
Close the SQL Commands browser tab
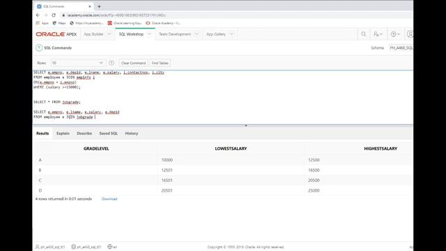pos(90,6)
